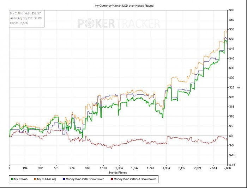Screen dimensions: 247x188
Task: Click the $40 y-axis label
Action: [231, 58]
